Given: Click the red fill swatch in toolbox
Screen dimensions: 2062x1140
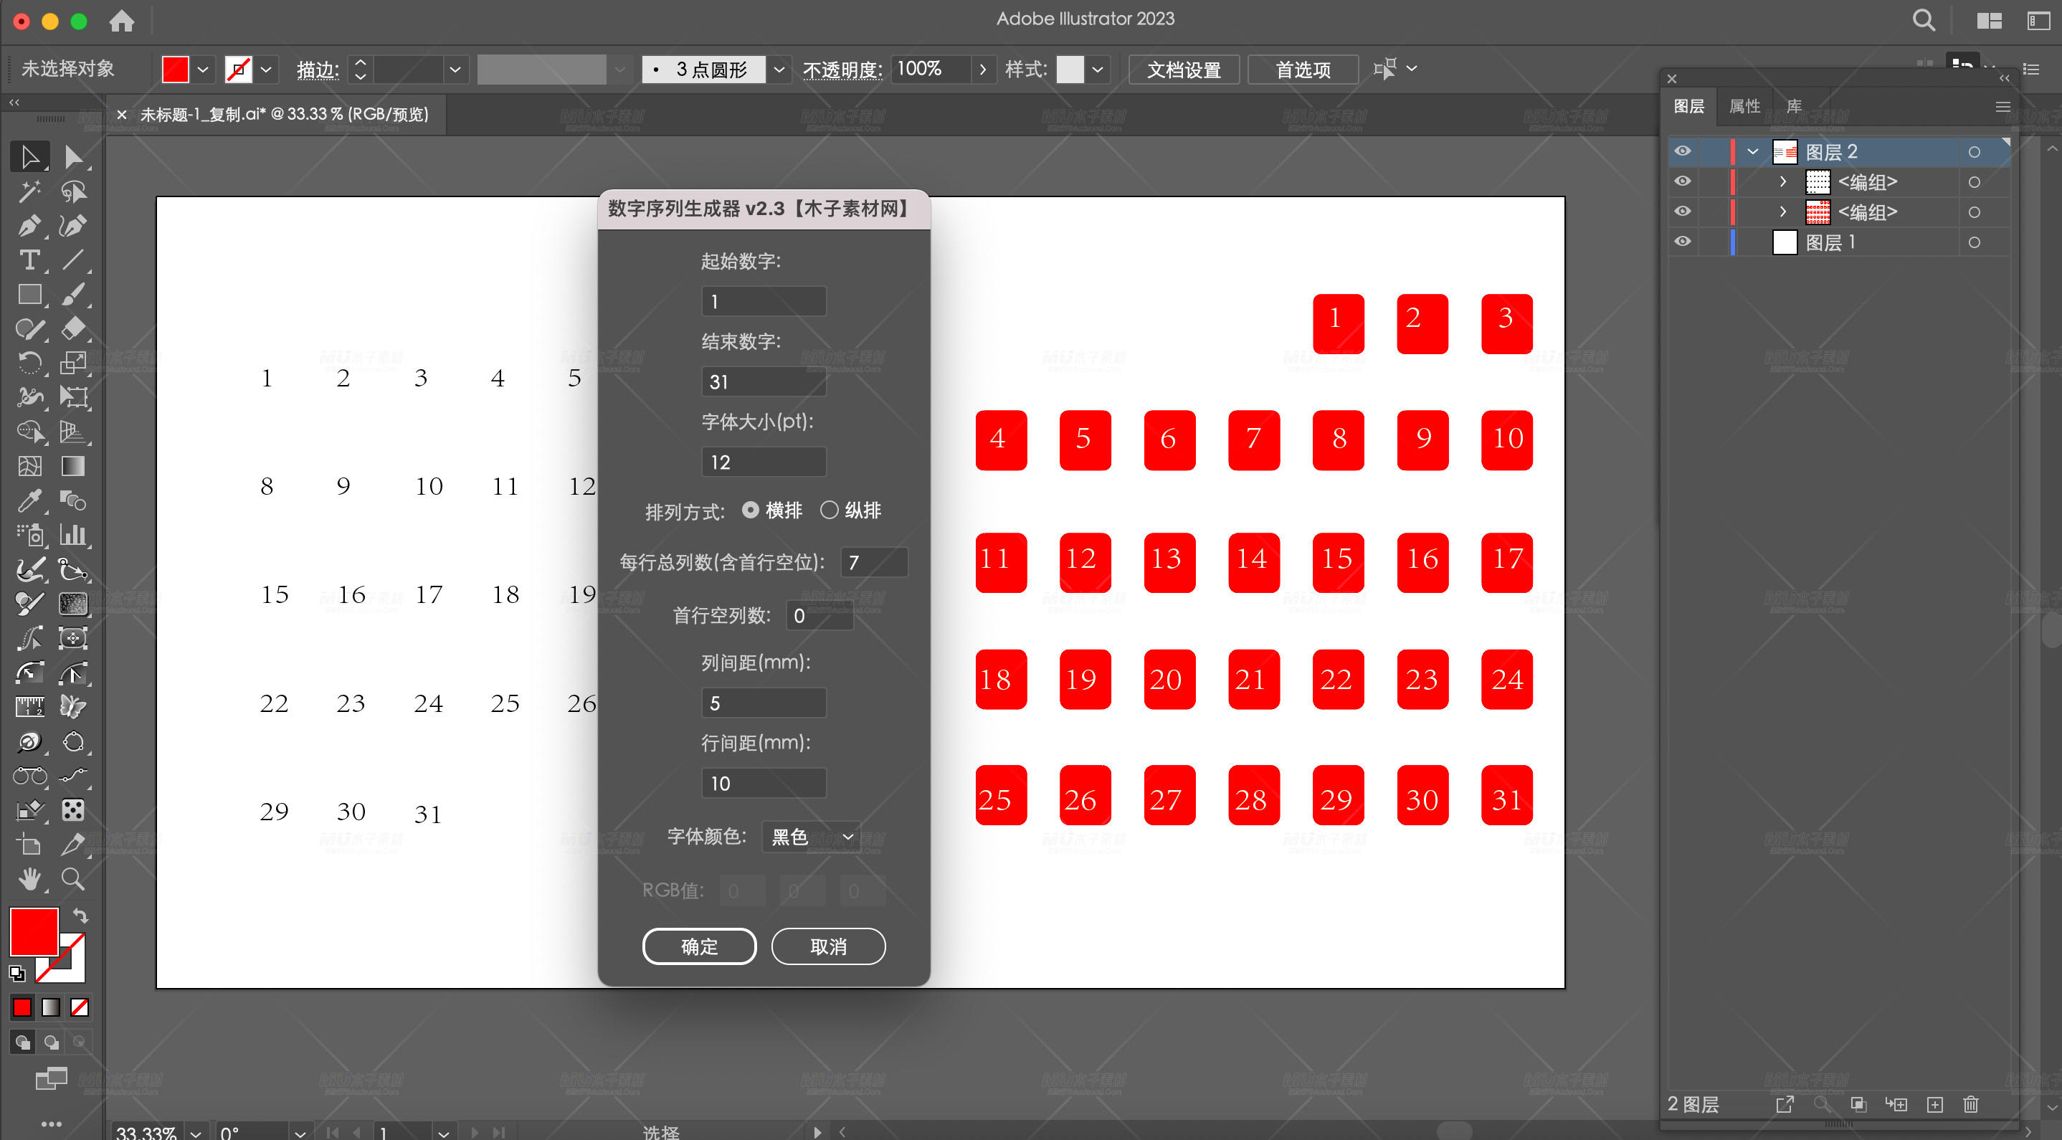Looking at the screenshot, I should [34, 931].
